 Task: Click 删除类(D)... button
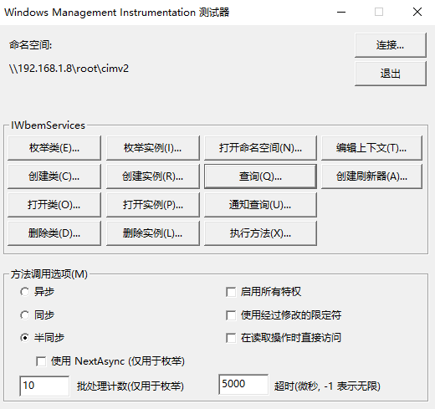tap(54, 233)
